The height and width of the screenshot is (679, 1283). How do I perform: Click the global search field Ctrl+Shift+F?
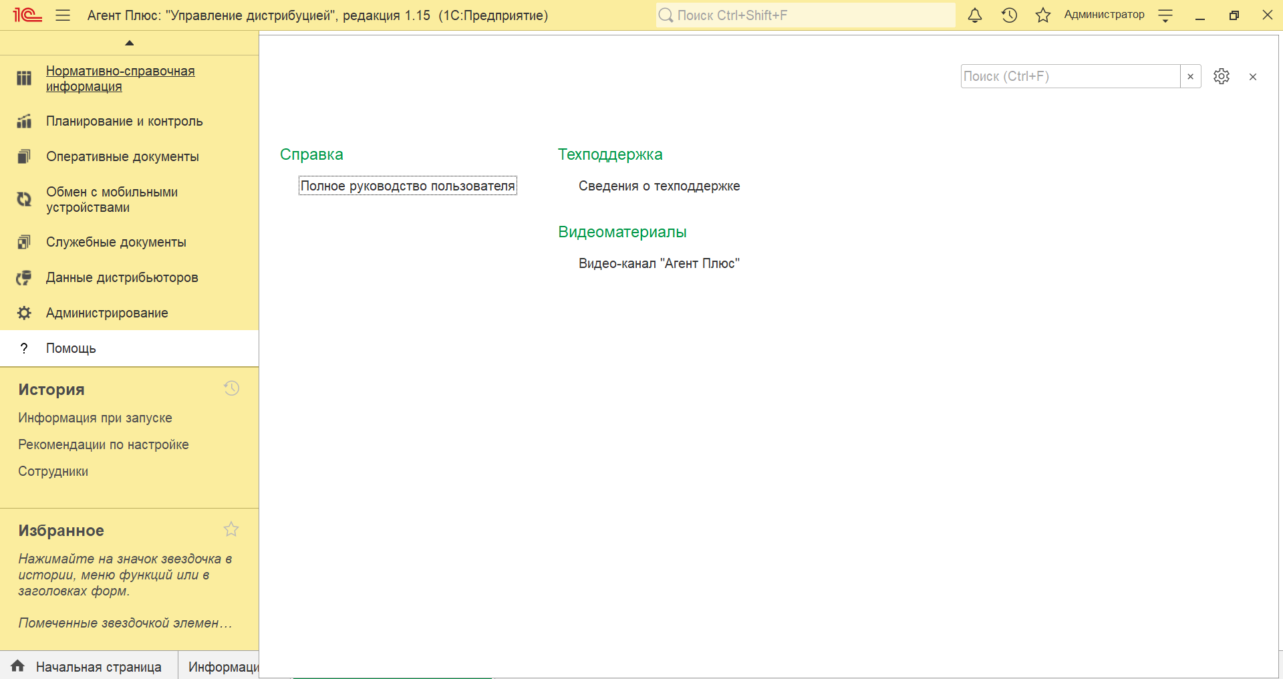tap(805, 15)
